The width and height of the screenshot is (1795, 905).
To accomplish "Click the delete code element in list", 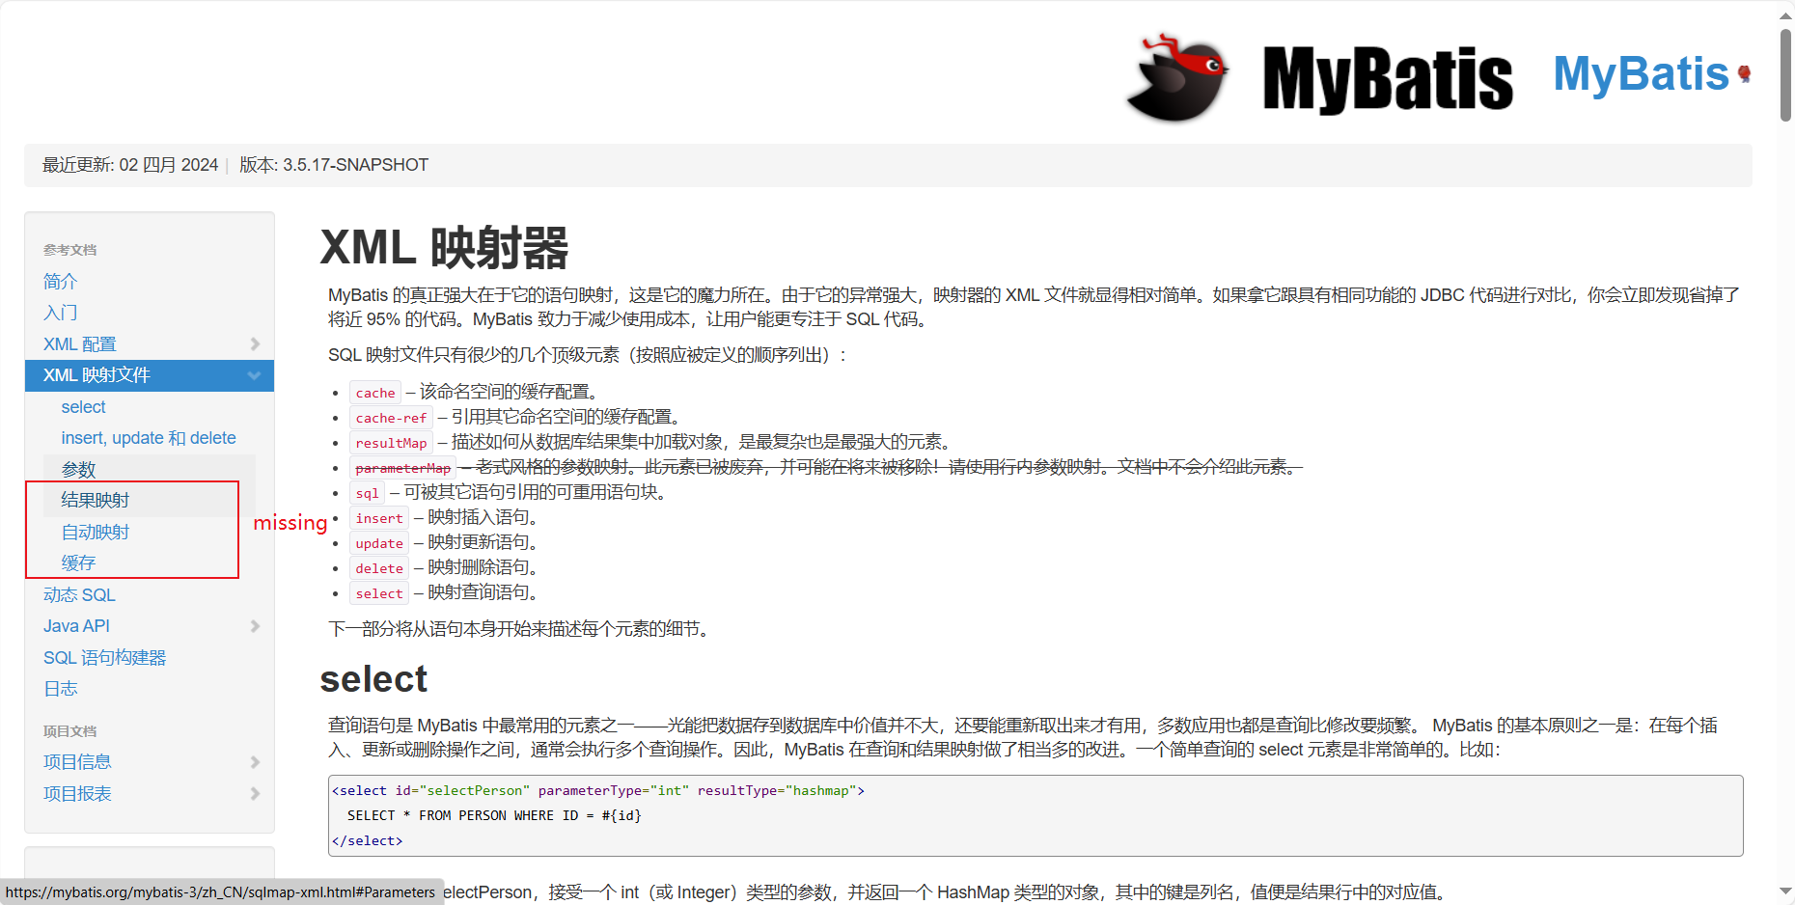I will [x=379, y=568].
